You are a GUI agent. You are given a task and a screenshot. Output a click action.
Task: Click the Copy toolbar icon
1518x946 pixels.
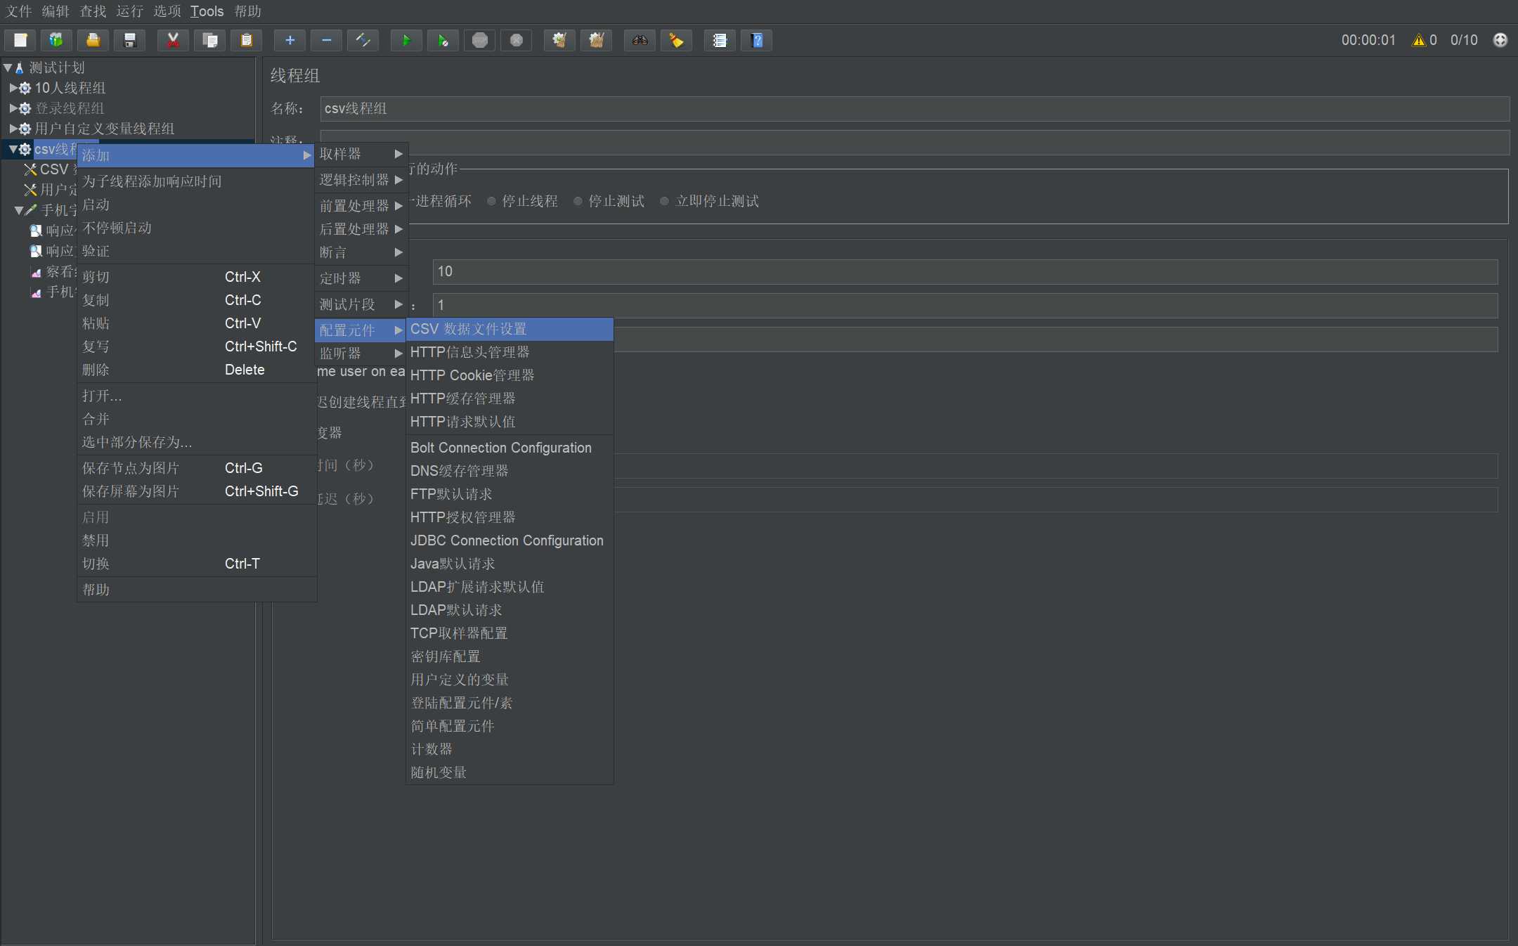point(209,40)
